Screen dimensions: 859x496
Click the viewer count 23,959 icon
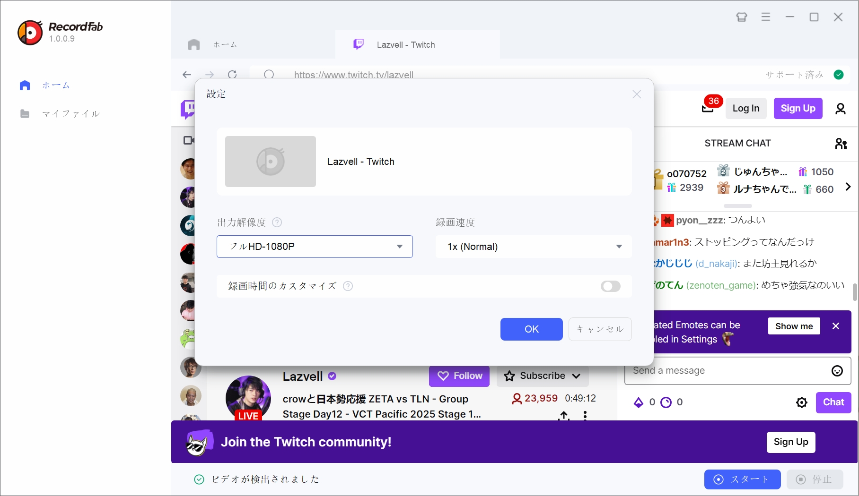pyautogui.click(x=517, y=399)
